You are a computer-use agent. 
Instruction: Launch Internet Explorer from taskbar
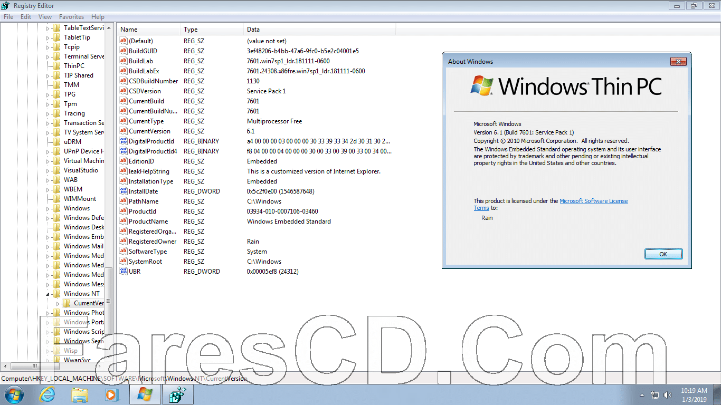(48, 394)
